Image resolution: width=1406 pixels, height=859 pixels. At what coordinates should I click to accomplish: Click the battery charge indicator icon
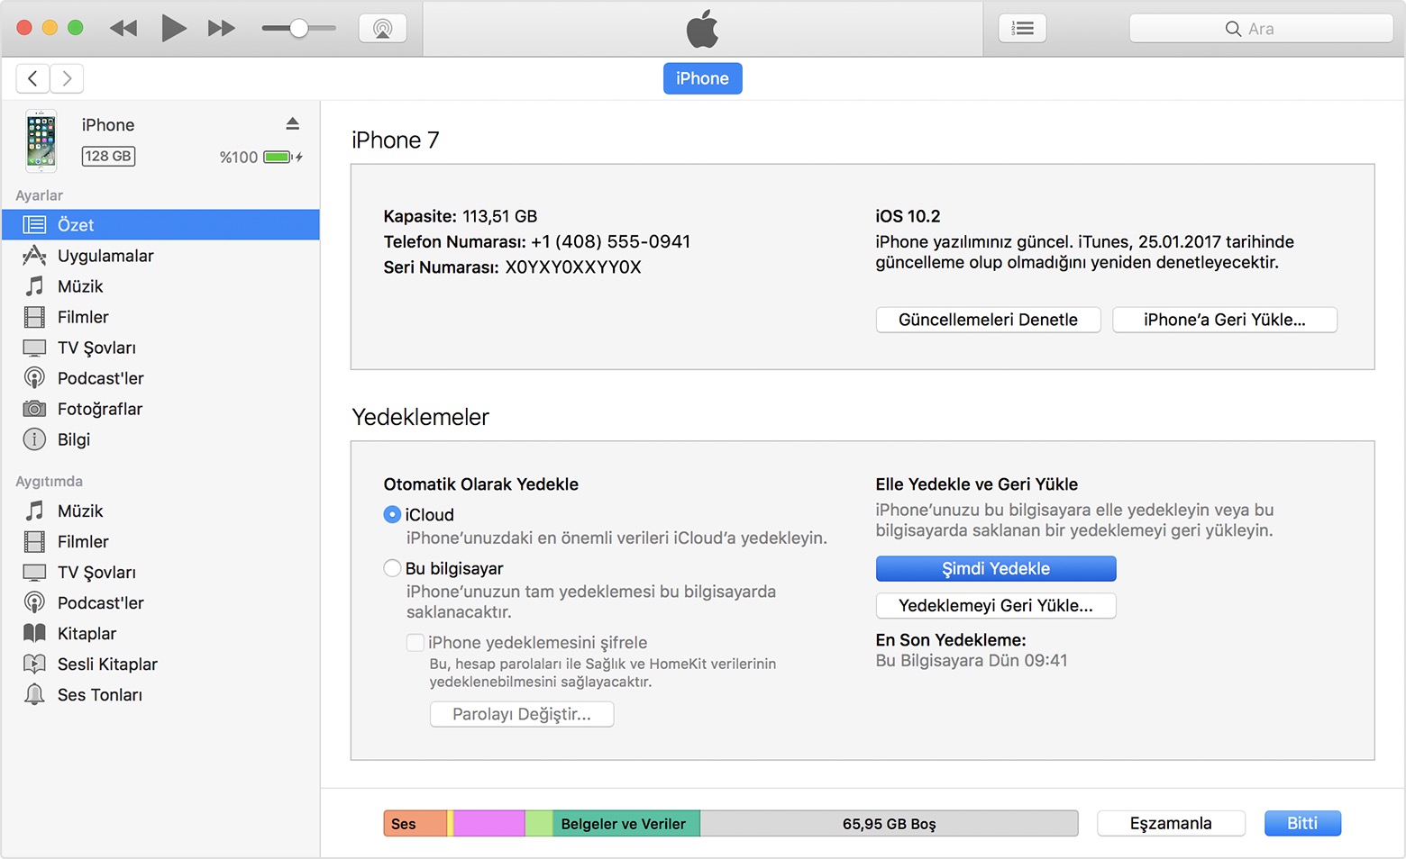tap(282, 157)
